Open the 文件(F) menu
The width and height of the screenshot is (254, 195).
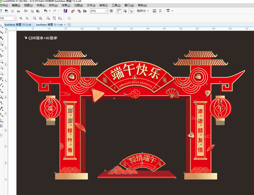(4, 5)
